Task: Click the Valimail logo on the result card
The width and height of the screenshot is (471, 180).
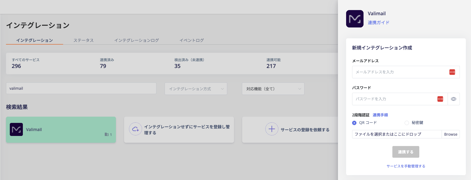Action: 16,129
